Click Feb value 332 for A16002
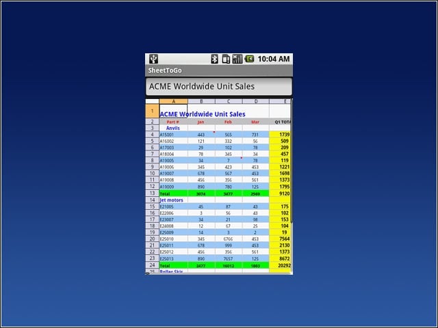Screen dimensions: 438x328 (229, 141)
